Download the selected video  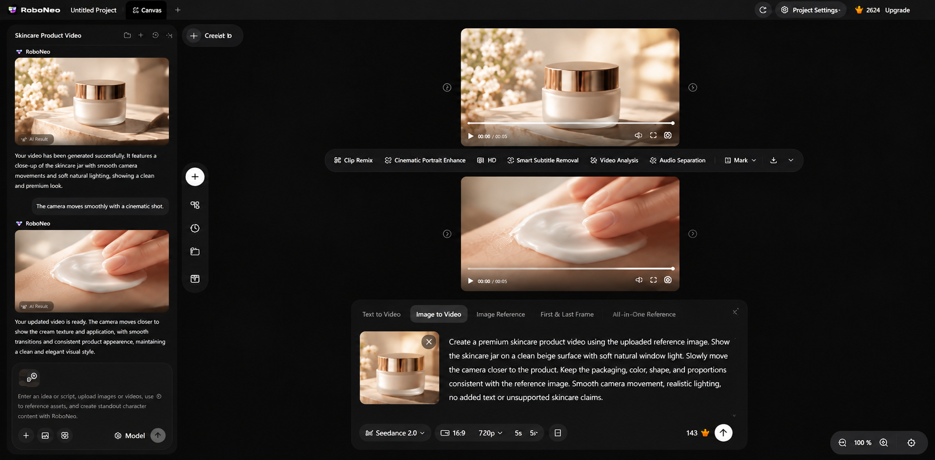pyautogui.click(x=773, y=160)
